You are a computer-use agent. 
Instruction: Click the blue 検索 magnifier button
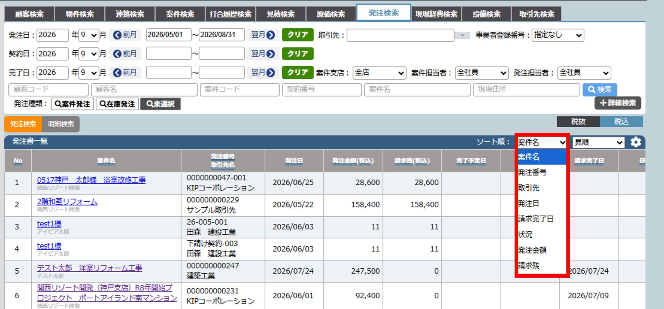(600, 90)
